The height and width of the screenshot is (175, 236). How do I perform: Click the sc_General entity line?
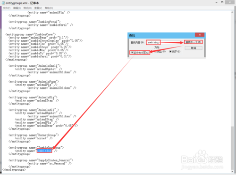tap(50, 163)
